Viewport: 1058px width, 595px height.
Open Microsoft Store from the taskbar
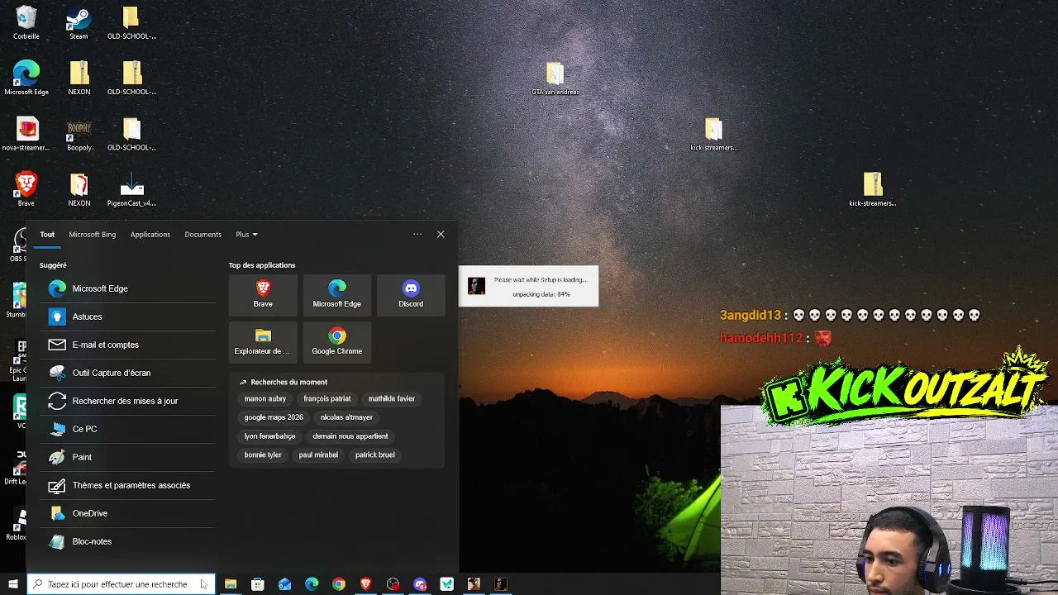(258, 584)
